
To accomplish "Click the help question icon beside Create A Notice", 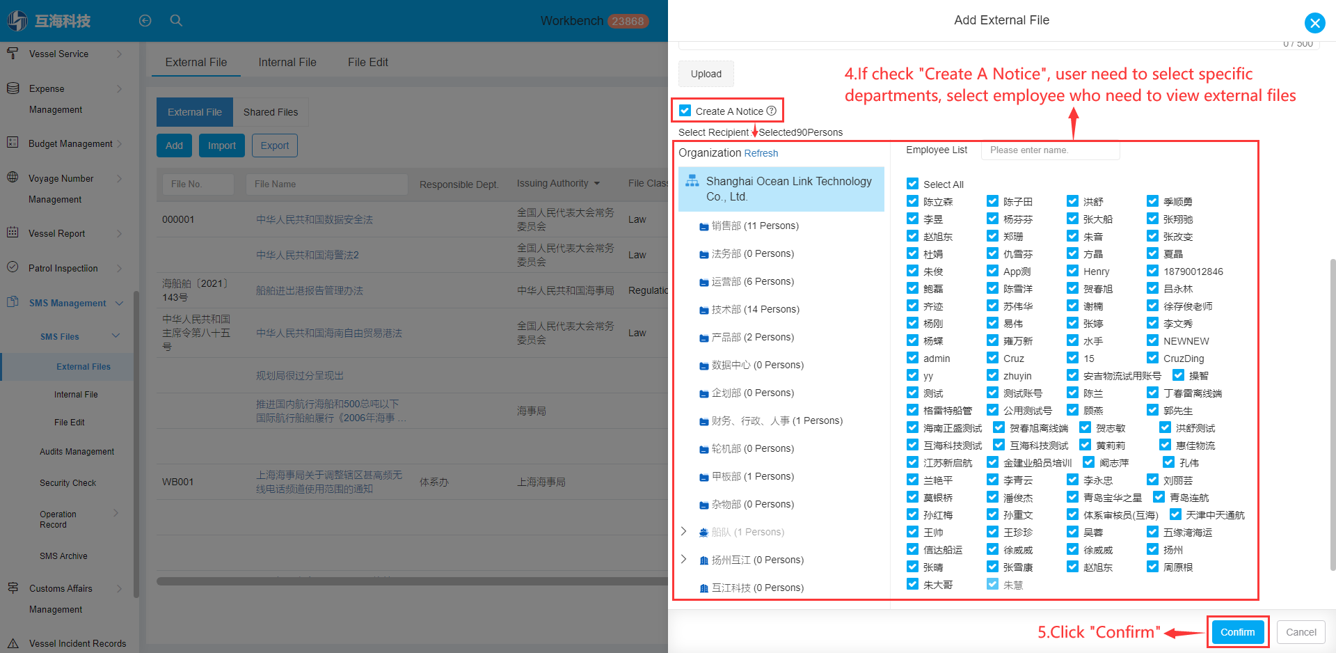I will [772, 111].
